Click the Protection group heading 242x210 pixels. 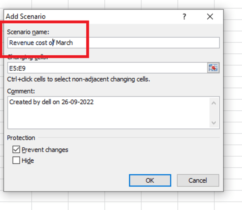[21, 138]
